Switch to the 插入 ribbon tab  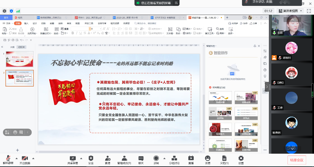26,23
